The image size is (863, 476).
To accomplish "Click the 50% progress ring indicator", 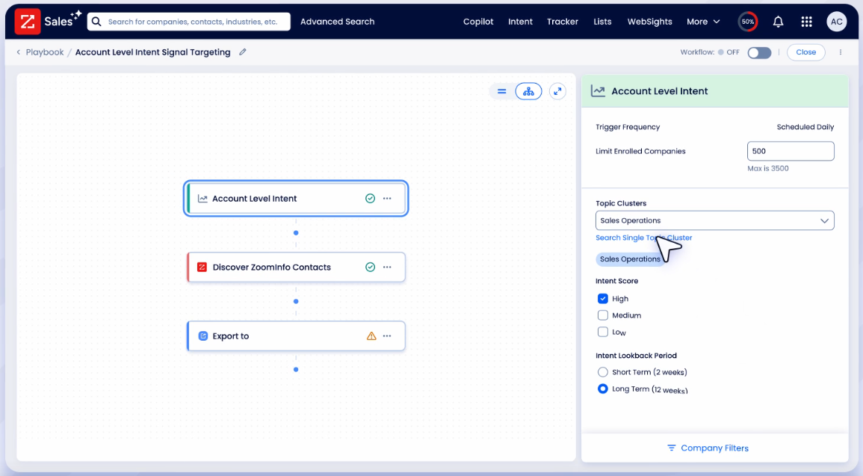I will 747,22.
